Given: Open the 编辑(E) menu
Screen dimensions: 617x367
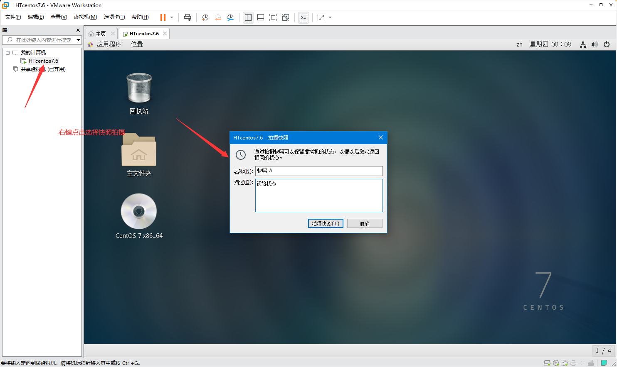Looking at the screenshot, I should 36,17.
